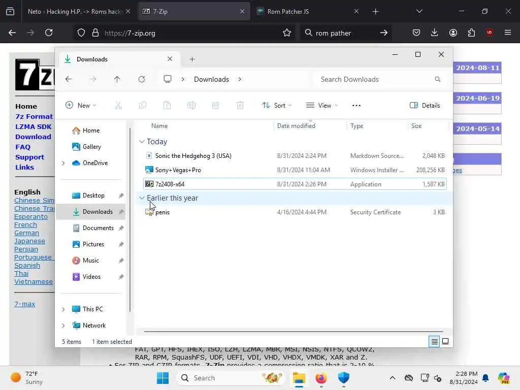Save page to Pocket icon
The width and height of the screenshot is (520, 390).
click(x=416, y=32)
